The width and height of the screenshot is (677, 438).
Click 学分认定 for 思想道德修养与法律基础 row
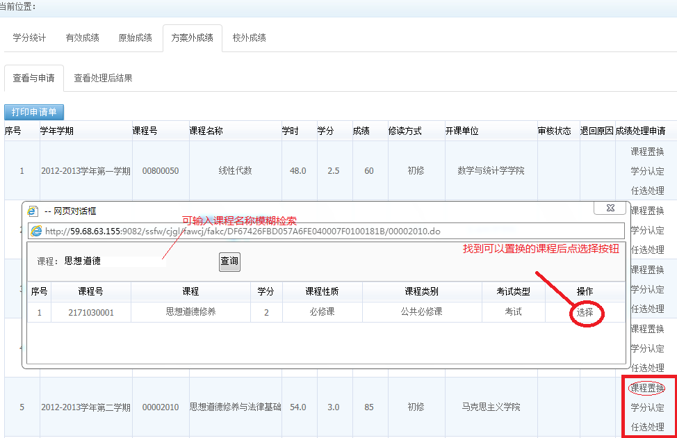pos(647,407)
